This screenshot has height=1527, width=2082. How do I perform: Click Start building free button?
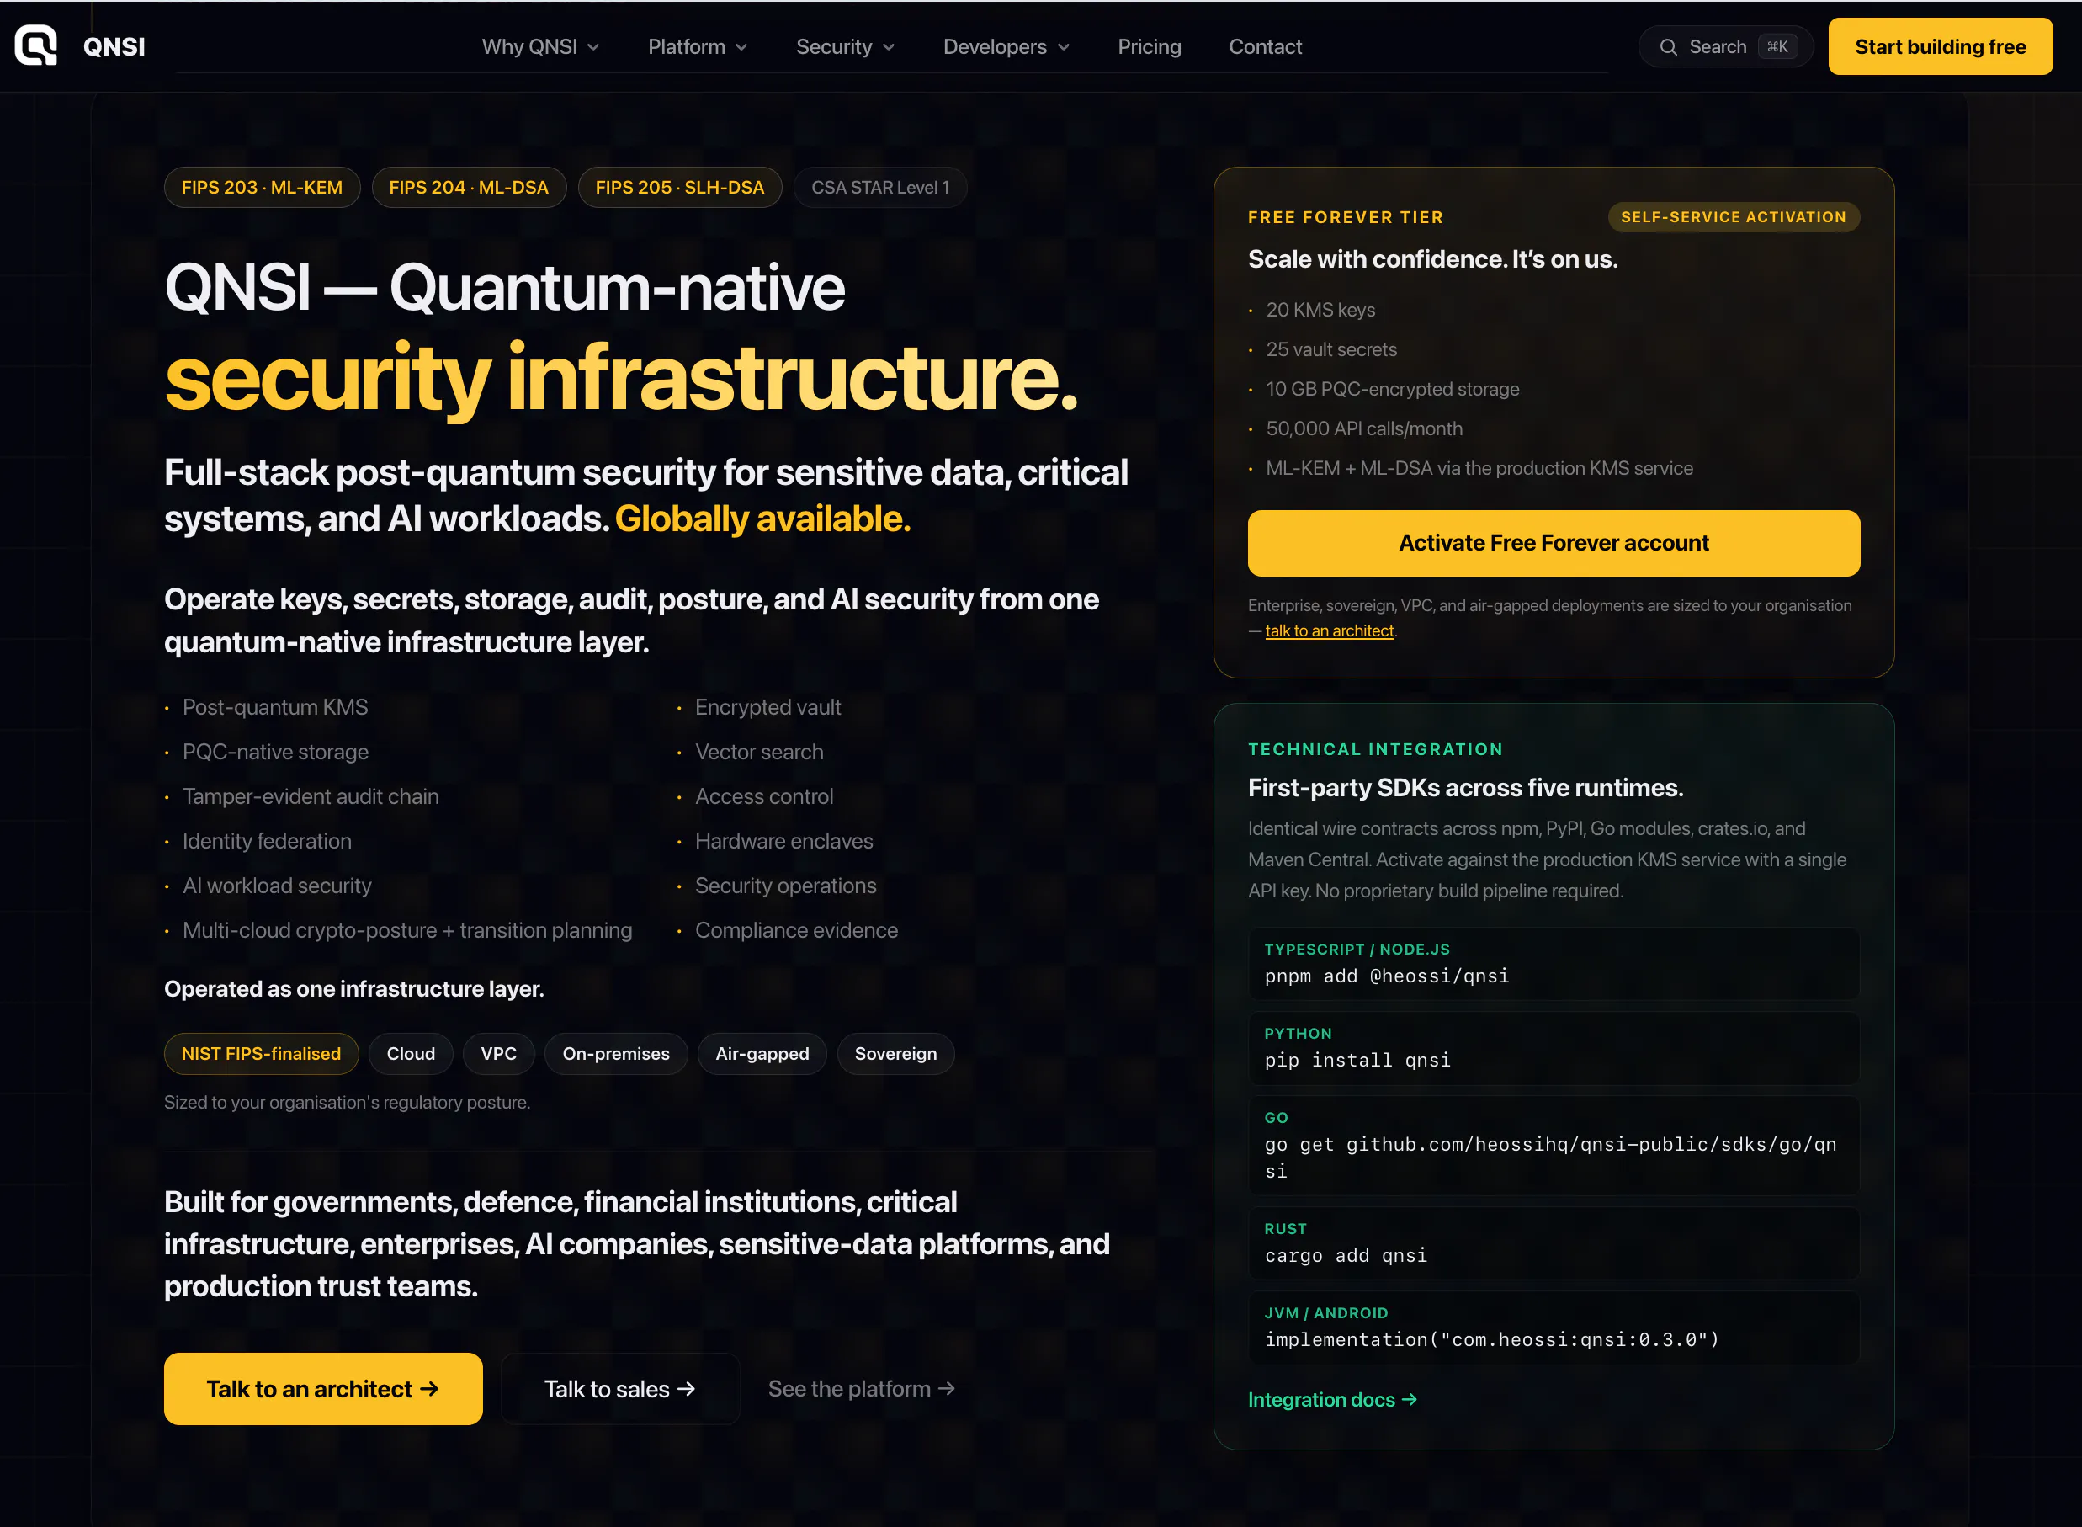[1940, 47]
